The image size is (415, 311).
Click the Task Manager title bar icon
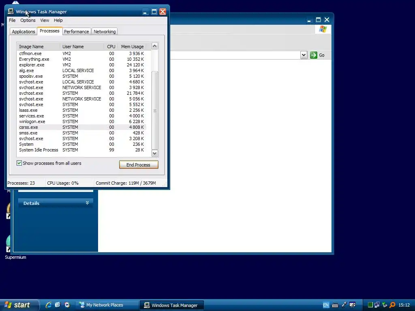pos(11,11)
